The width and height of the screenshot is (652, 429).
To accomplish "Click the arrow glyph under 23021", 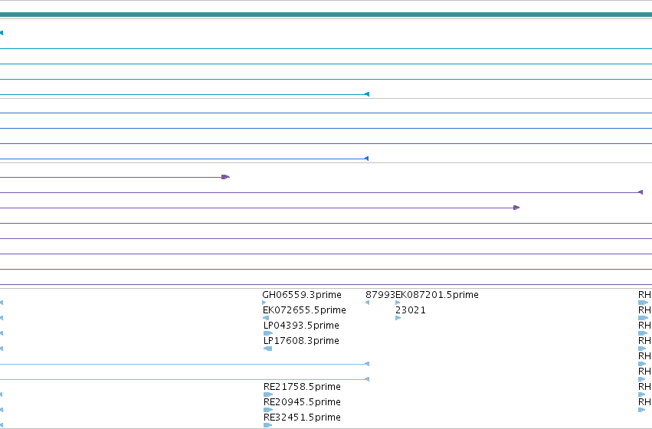I will pyautogui.click(x=398, y=318).
